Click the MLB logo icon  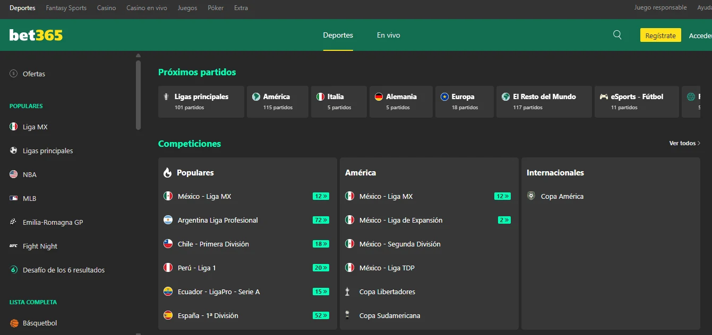coord(14,198)
